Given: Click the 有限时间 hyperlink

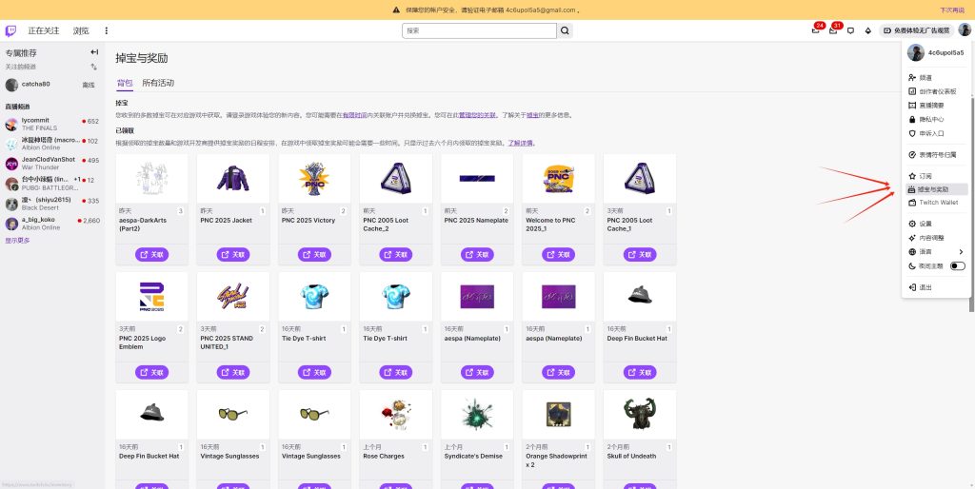Looking at the screenshot, I should click(354, 115).
